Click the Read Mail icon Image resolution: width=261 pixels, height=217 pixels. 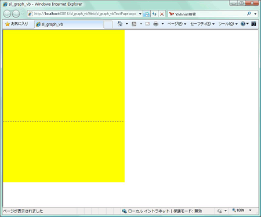(x=147, y=24)
